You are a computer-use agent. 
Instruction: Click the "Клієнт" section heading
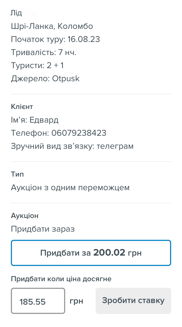click(x=22, y=107)
